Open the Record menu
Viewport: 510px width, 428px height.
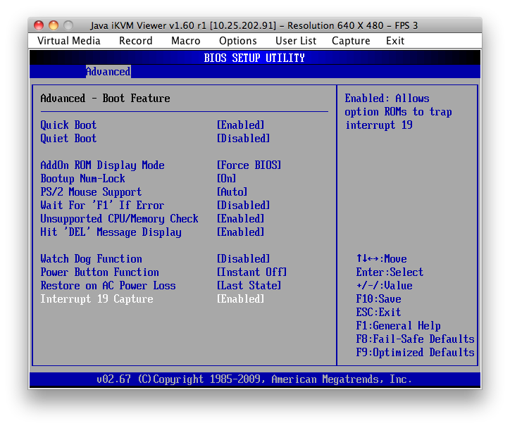point(136,41)
